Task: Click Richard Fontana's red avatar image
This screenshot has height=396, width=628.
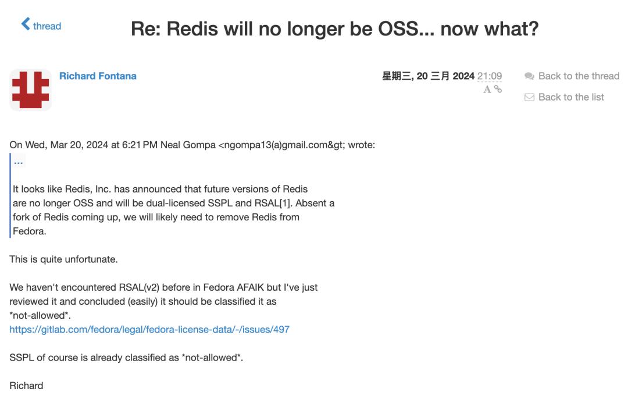Action: click(x=30, y=88)
